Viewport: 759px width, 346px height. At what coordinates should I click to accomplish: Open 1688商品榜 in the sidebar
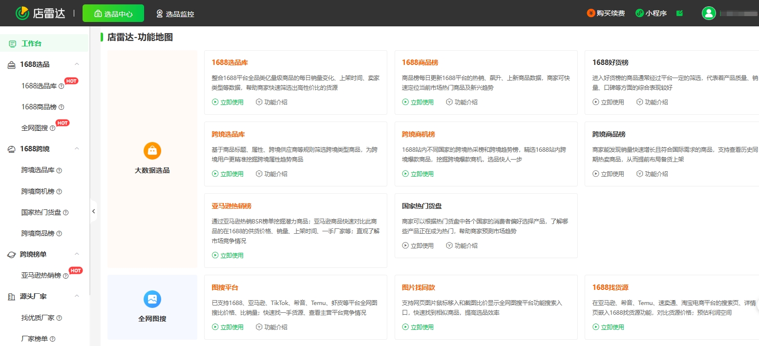[39, 107]
